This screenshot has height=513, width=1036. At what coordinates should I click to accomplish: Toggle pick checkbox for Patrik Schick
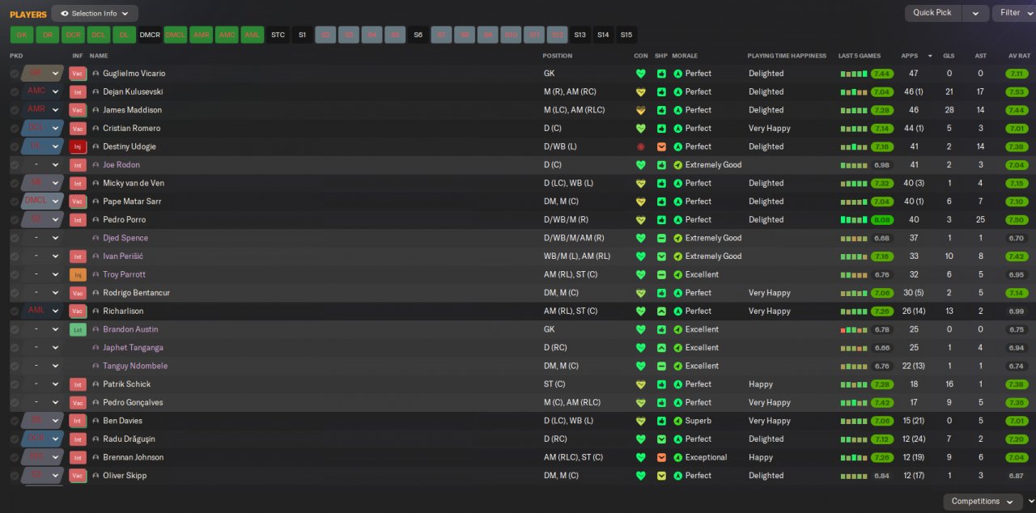tap(15, 384)
